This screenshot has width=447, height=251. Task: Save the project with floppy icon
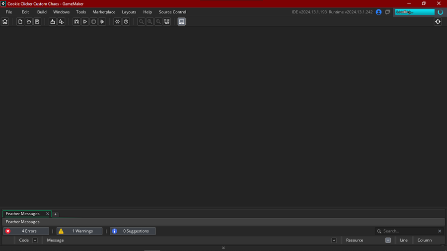pos(37,22)
